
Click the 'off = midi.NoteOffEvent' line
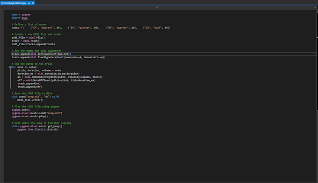click(57, 80)
